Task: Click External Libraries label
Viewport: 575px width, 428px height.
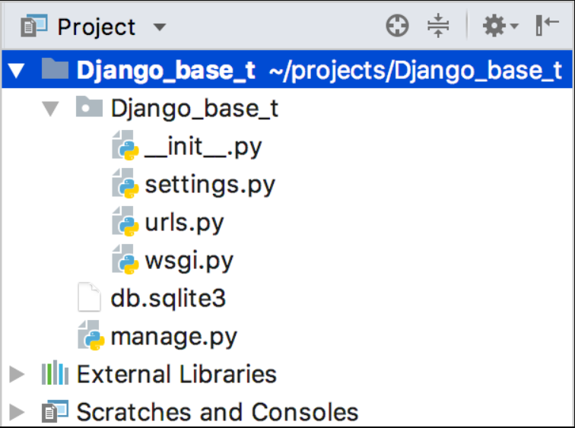Action: (x=176, y=374)
